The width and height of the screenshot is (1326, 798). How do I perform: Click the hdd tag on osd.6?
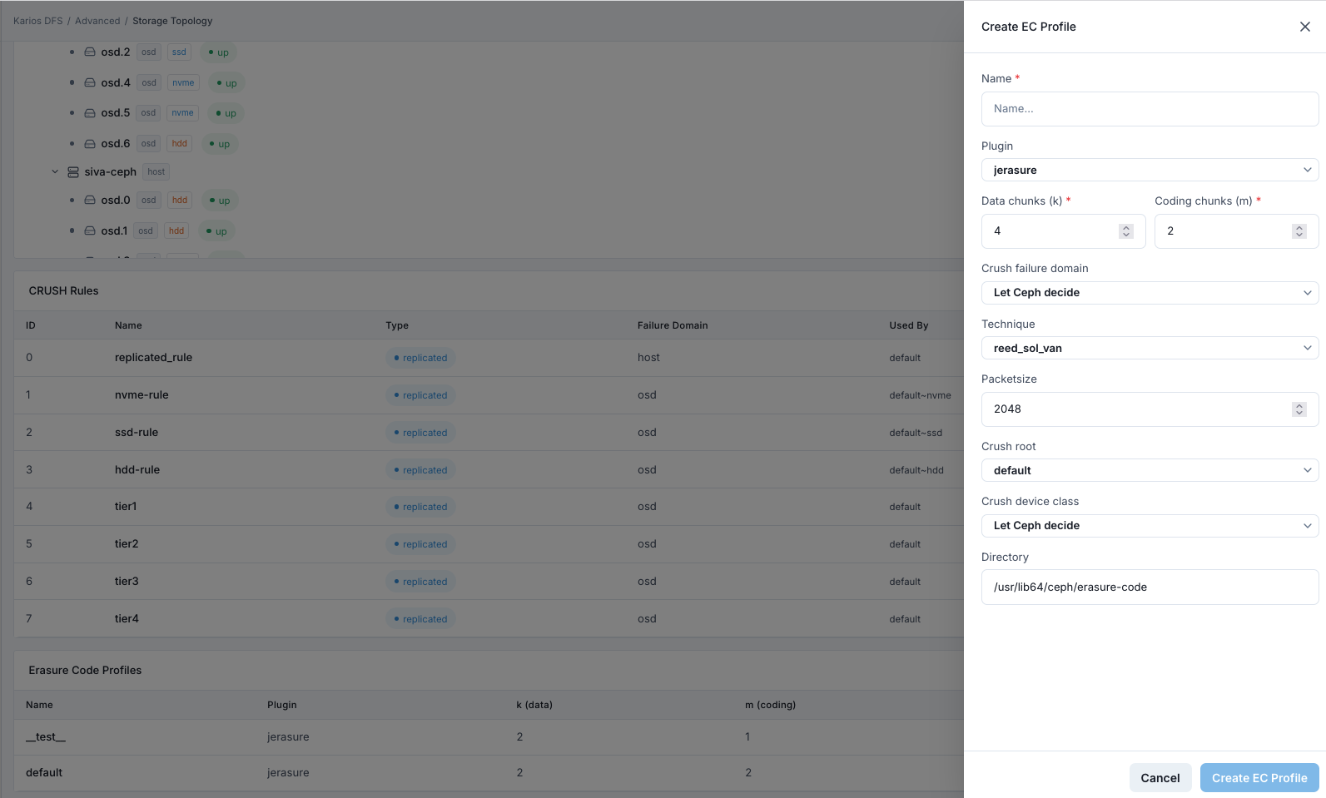[x=180, y=144]
